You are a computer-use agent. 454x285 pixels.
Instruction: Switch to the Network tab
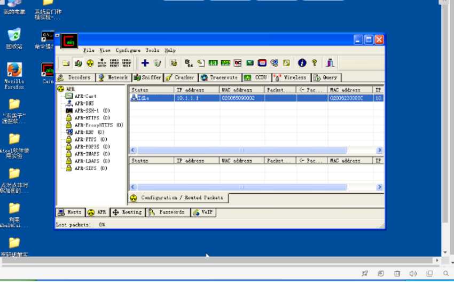pyautogui.click(x=113, y=77)
